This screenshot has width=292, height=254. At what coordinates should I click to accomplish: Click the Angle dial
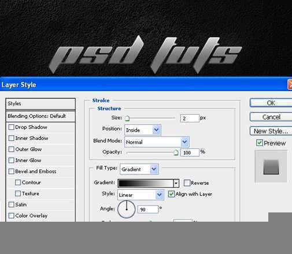coord(127,210)
